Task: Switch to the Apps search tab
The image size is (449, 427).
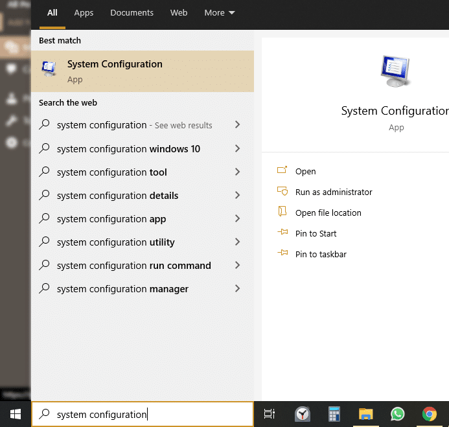Action: 84,13
